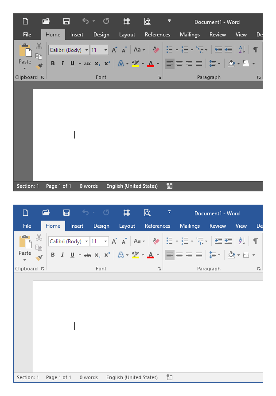Toggle Subscript in blue window
The height and width of the screenshot is (396, 276).
click(97, 255)
